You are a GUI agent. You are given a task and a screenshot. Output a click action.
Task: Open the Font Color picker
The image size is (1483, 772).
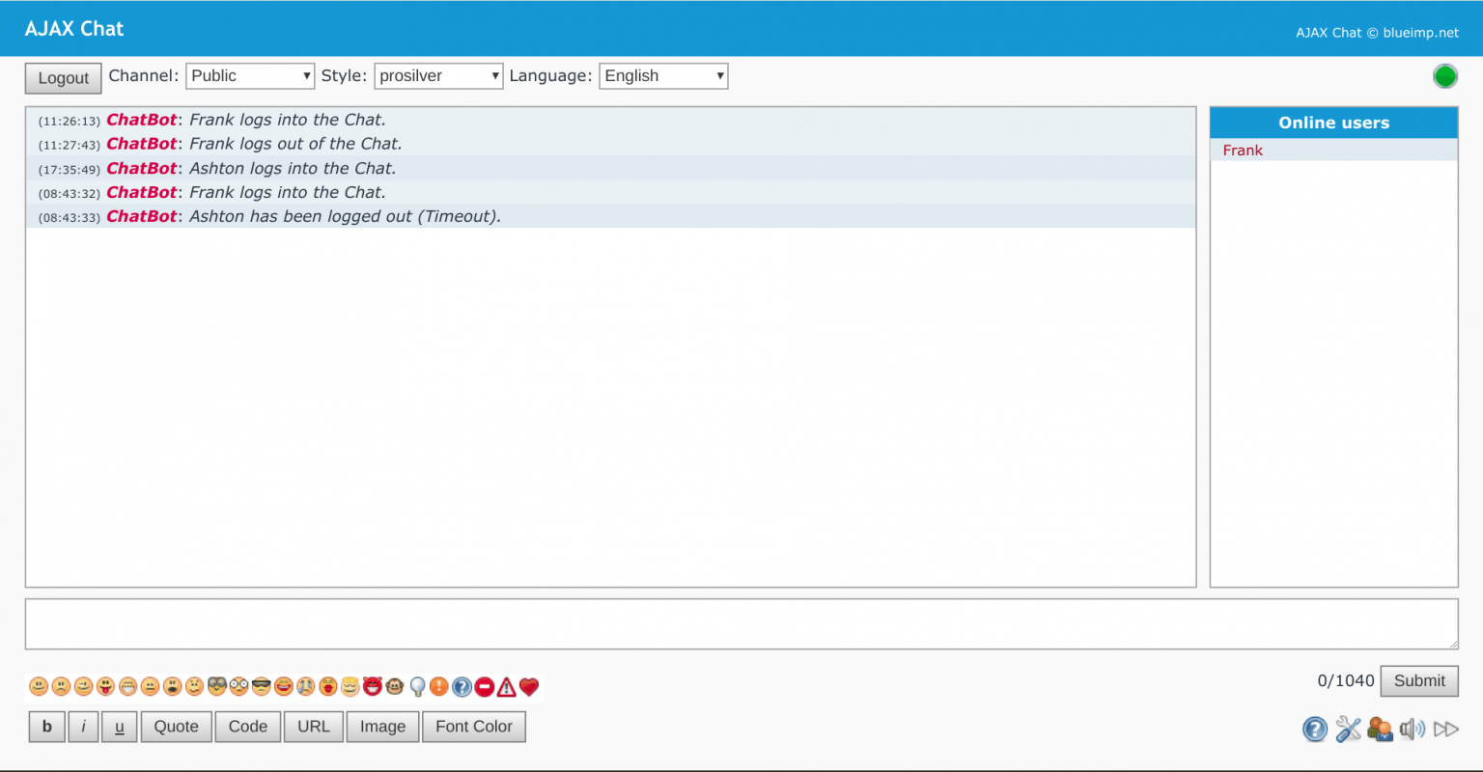[x=473, y=727]
